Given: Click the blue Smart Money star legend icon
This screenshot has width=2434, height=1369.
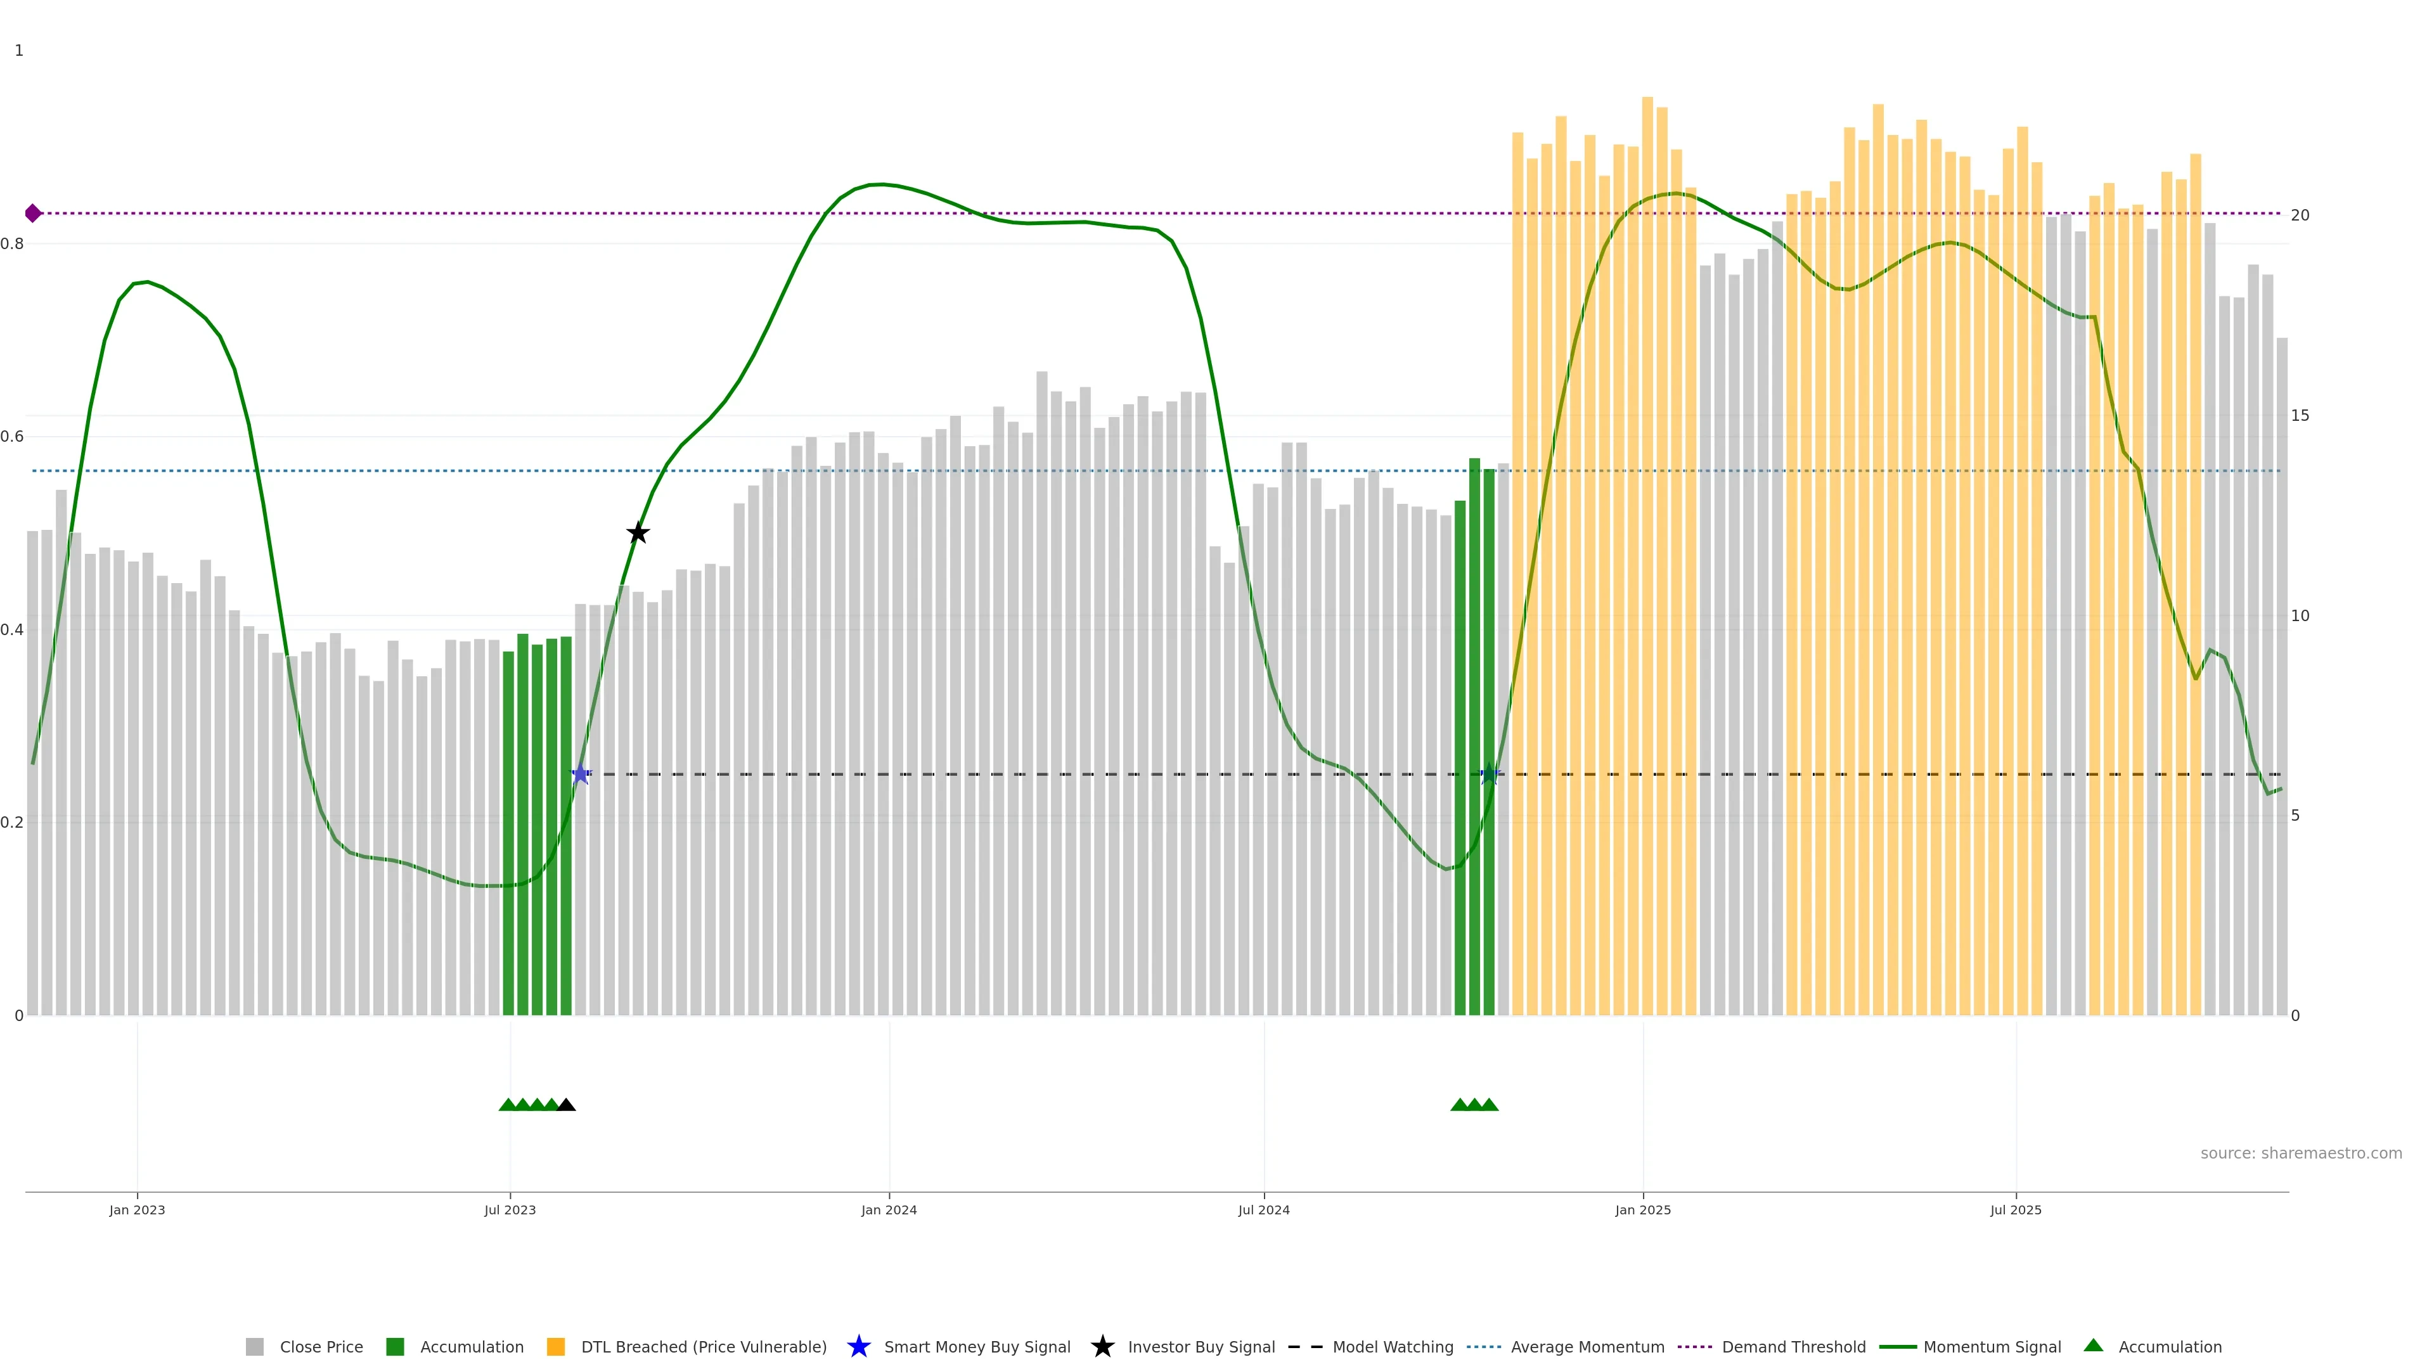Looking at the screenshot, I should [x=858, y=1346].
